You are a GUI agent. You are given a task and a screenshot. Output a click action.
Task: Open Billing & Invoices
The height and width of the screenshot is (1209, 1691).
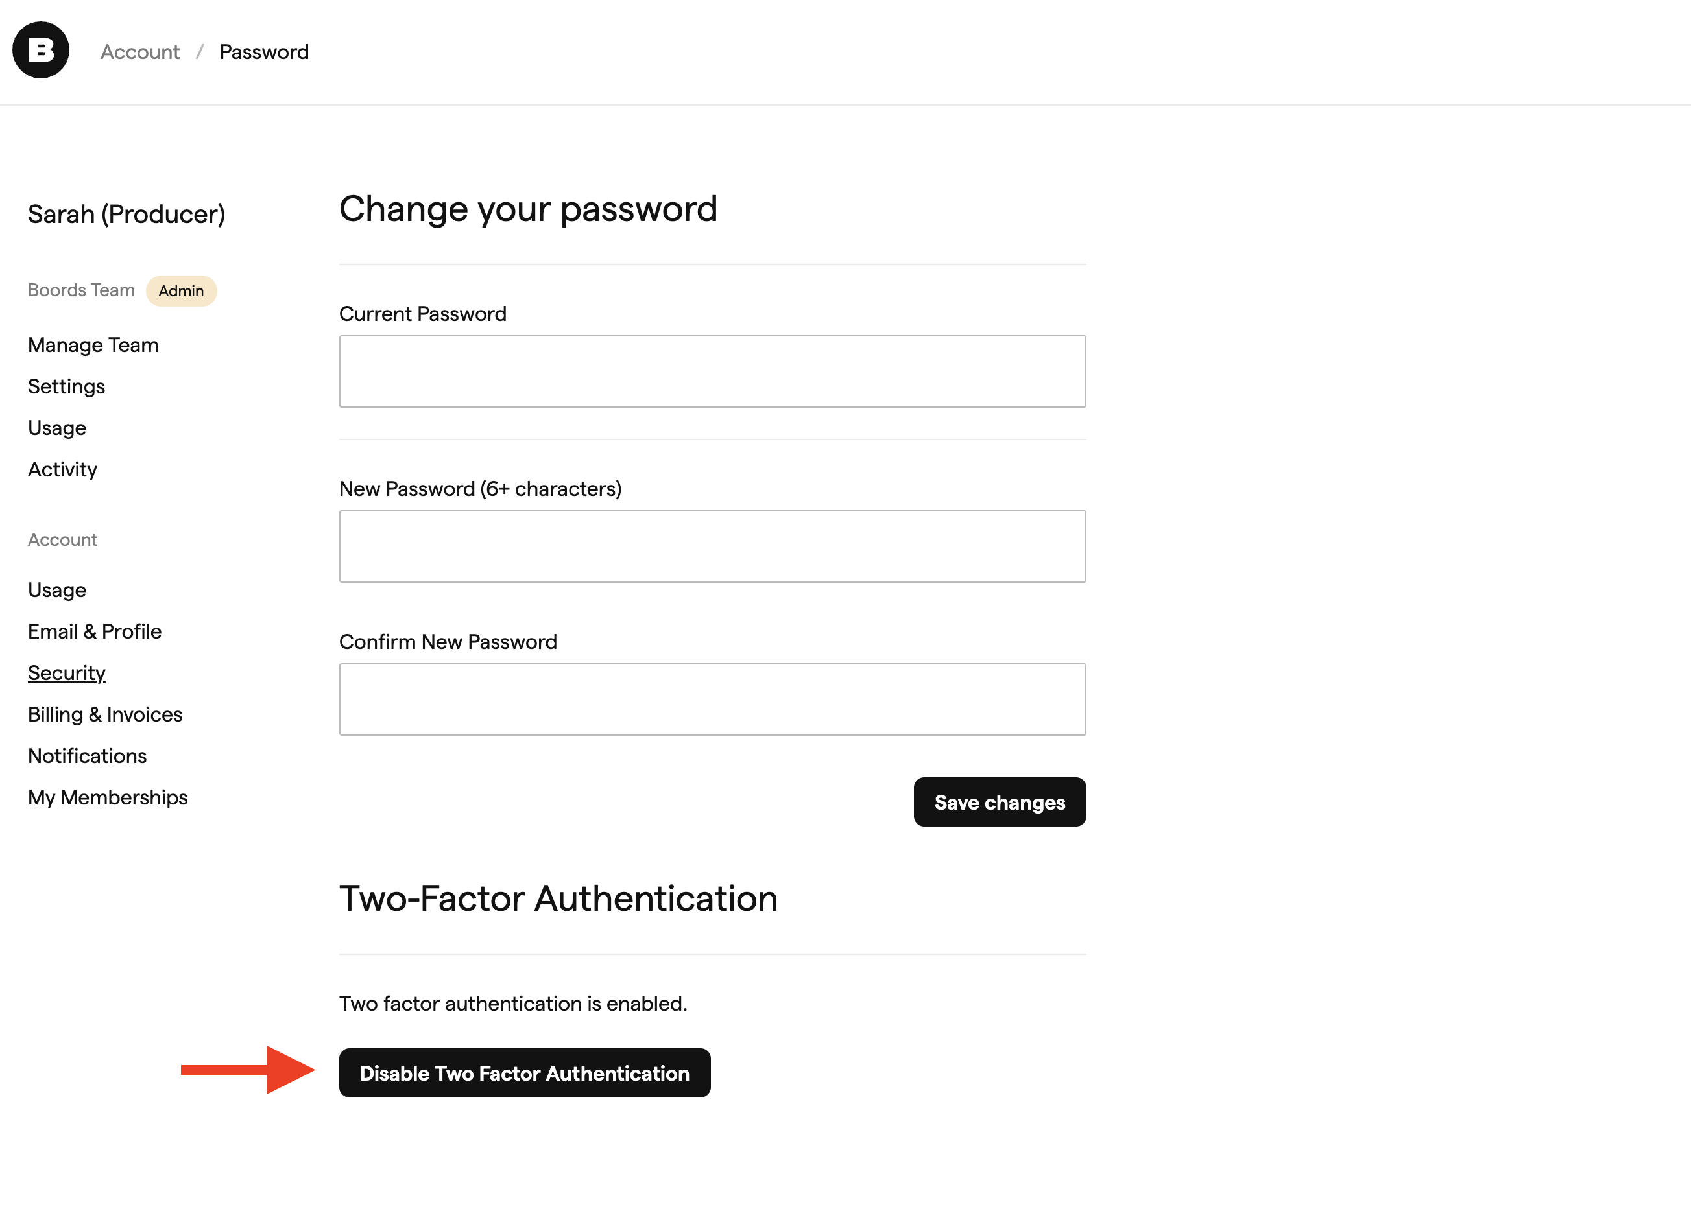pyautogui.click(x=105, y=714)
